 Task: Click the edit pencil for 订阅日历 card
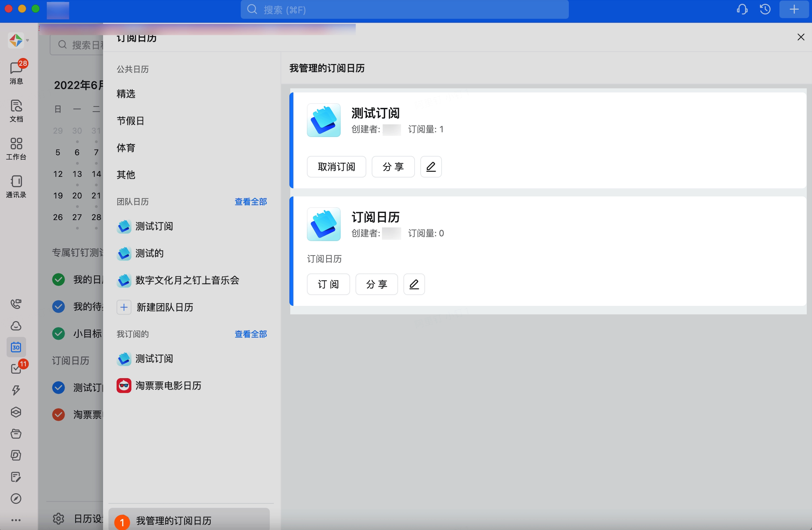[414, 284]
